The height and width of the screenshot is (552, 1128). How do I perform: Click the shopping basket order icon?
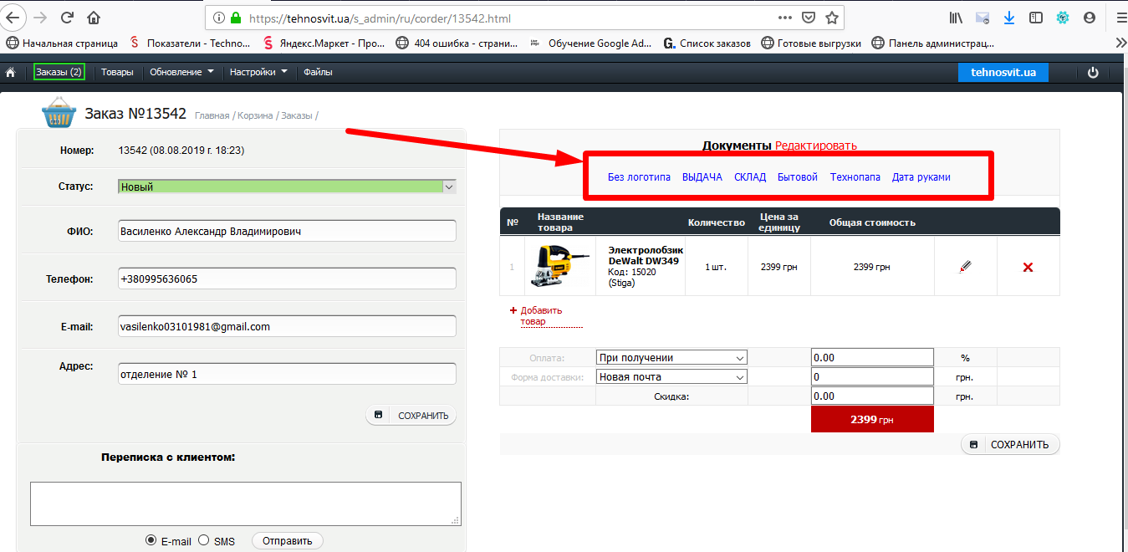[x=59, y=114]
